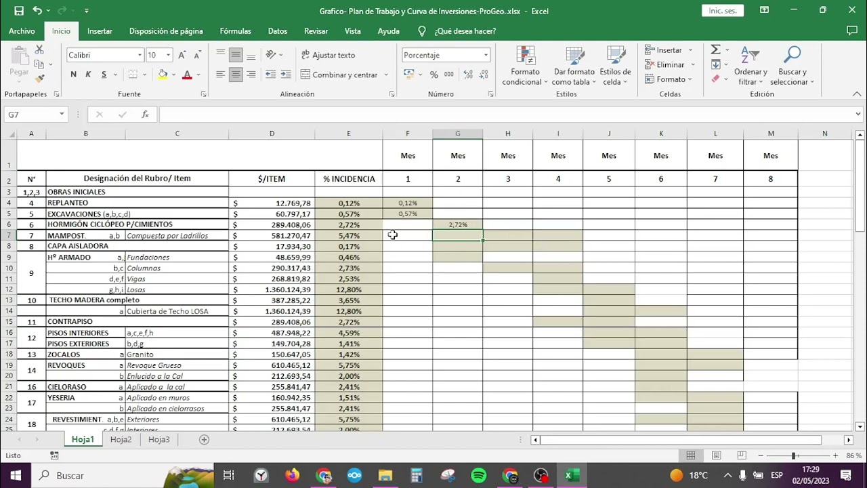Align text left
Viewport: 867px width, 488px height.
click(x=221, y=75)
